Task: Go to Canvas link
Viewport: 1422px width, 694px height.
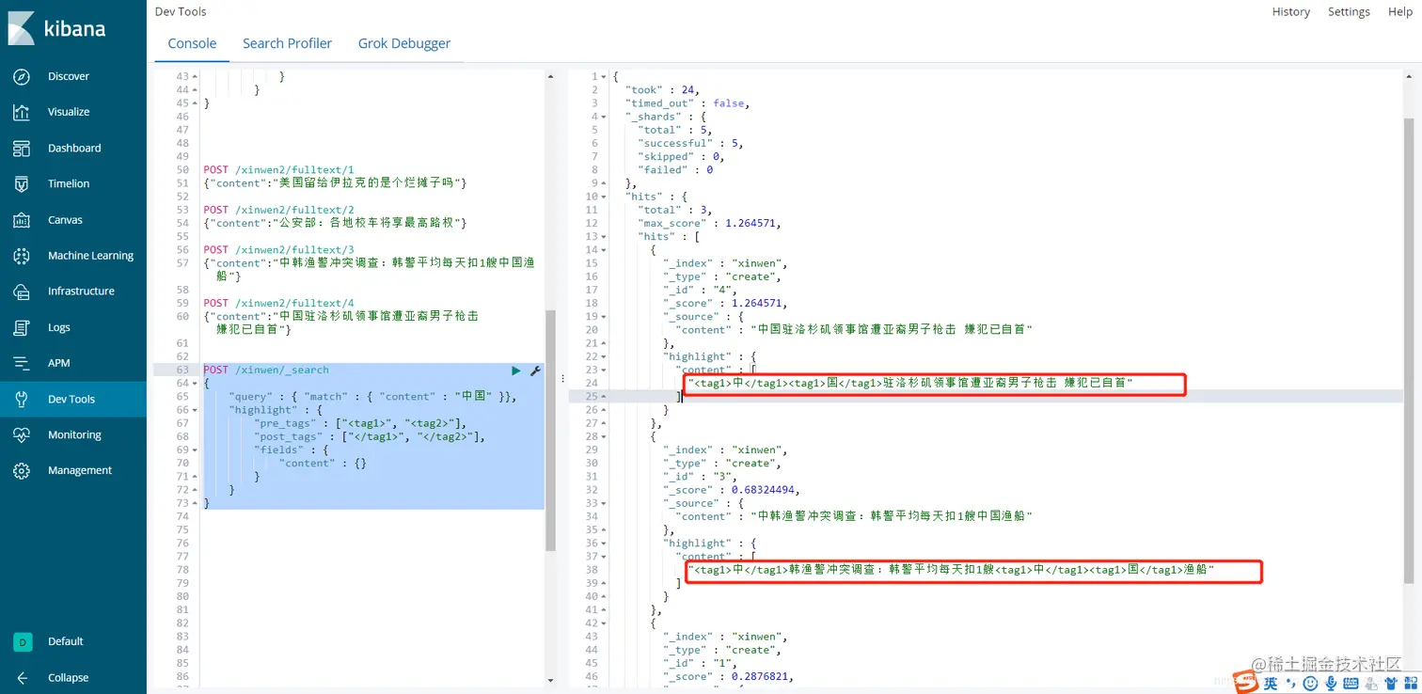Action: click(x=65, y=220)
